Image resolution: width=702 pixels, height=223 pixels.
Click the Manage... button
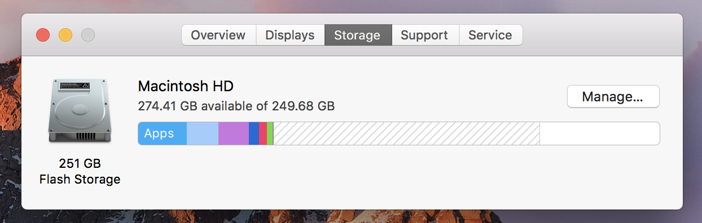pos(613,96)
